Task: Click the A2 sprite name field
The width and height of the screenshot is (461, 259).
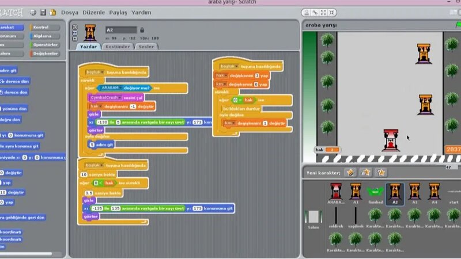Action: (x=121, y=30)
